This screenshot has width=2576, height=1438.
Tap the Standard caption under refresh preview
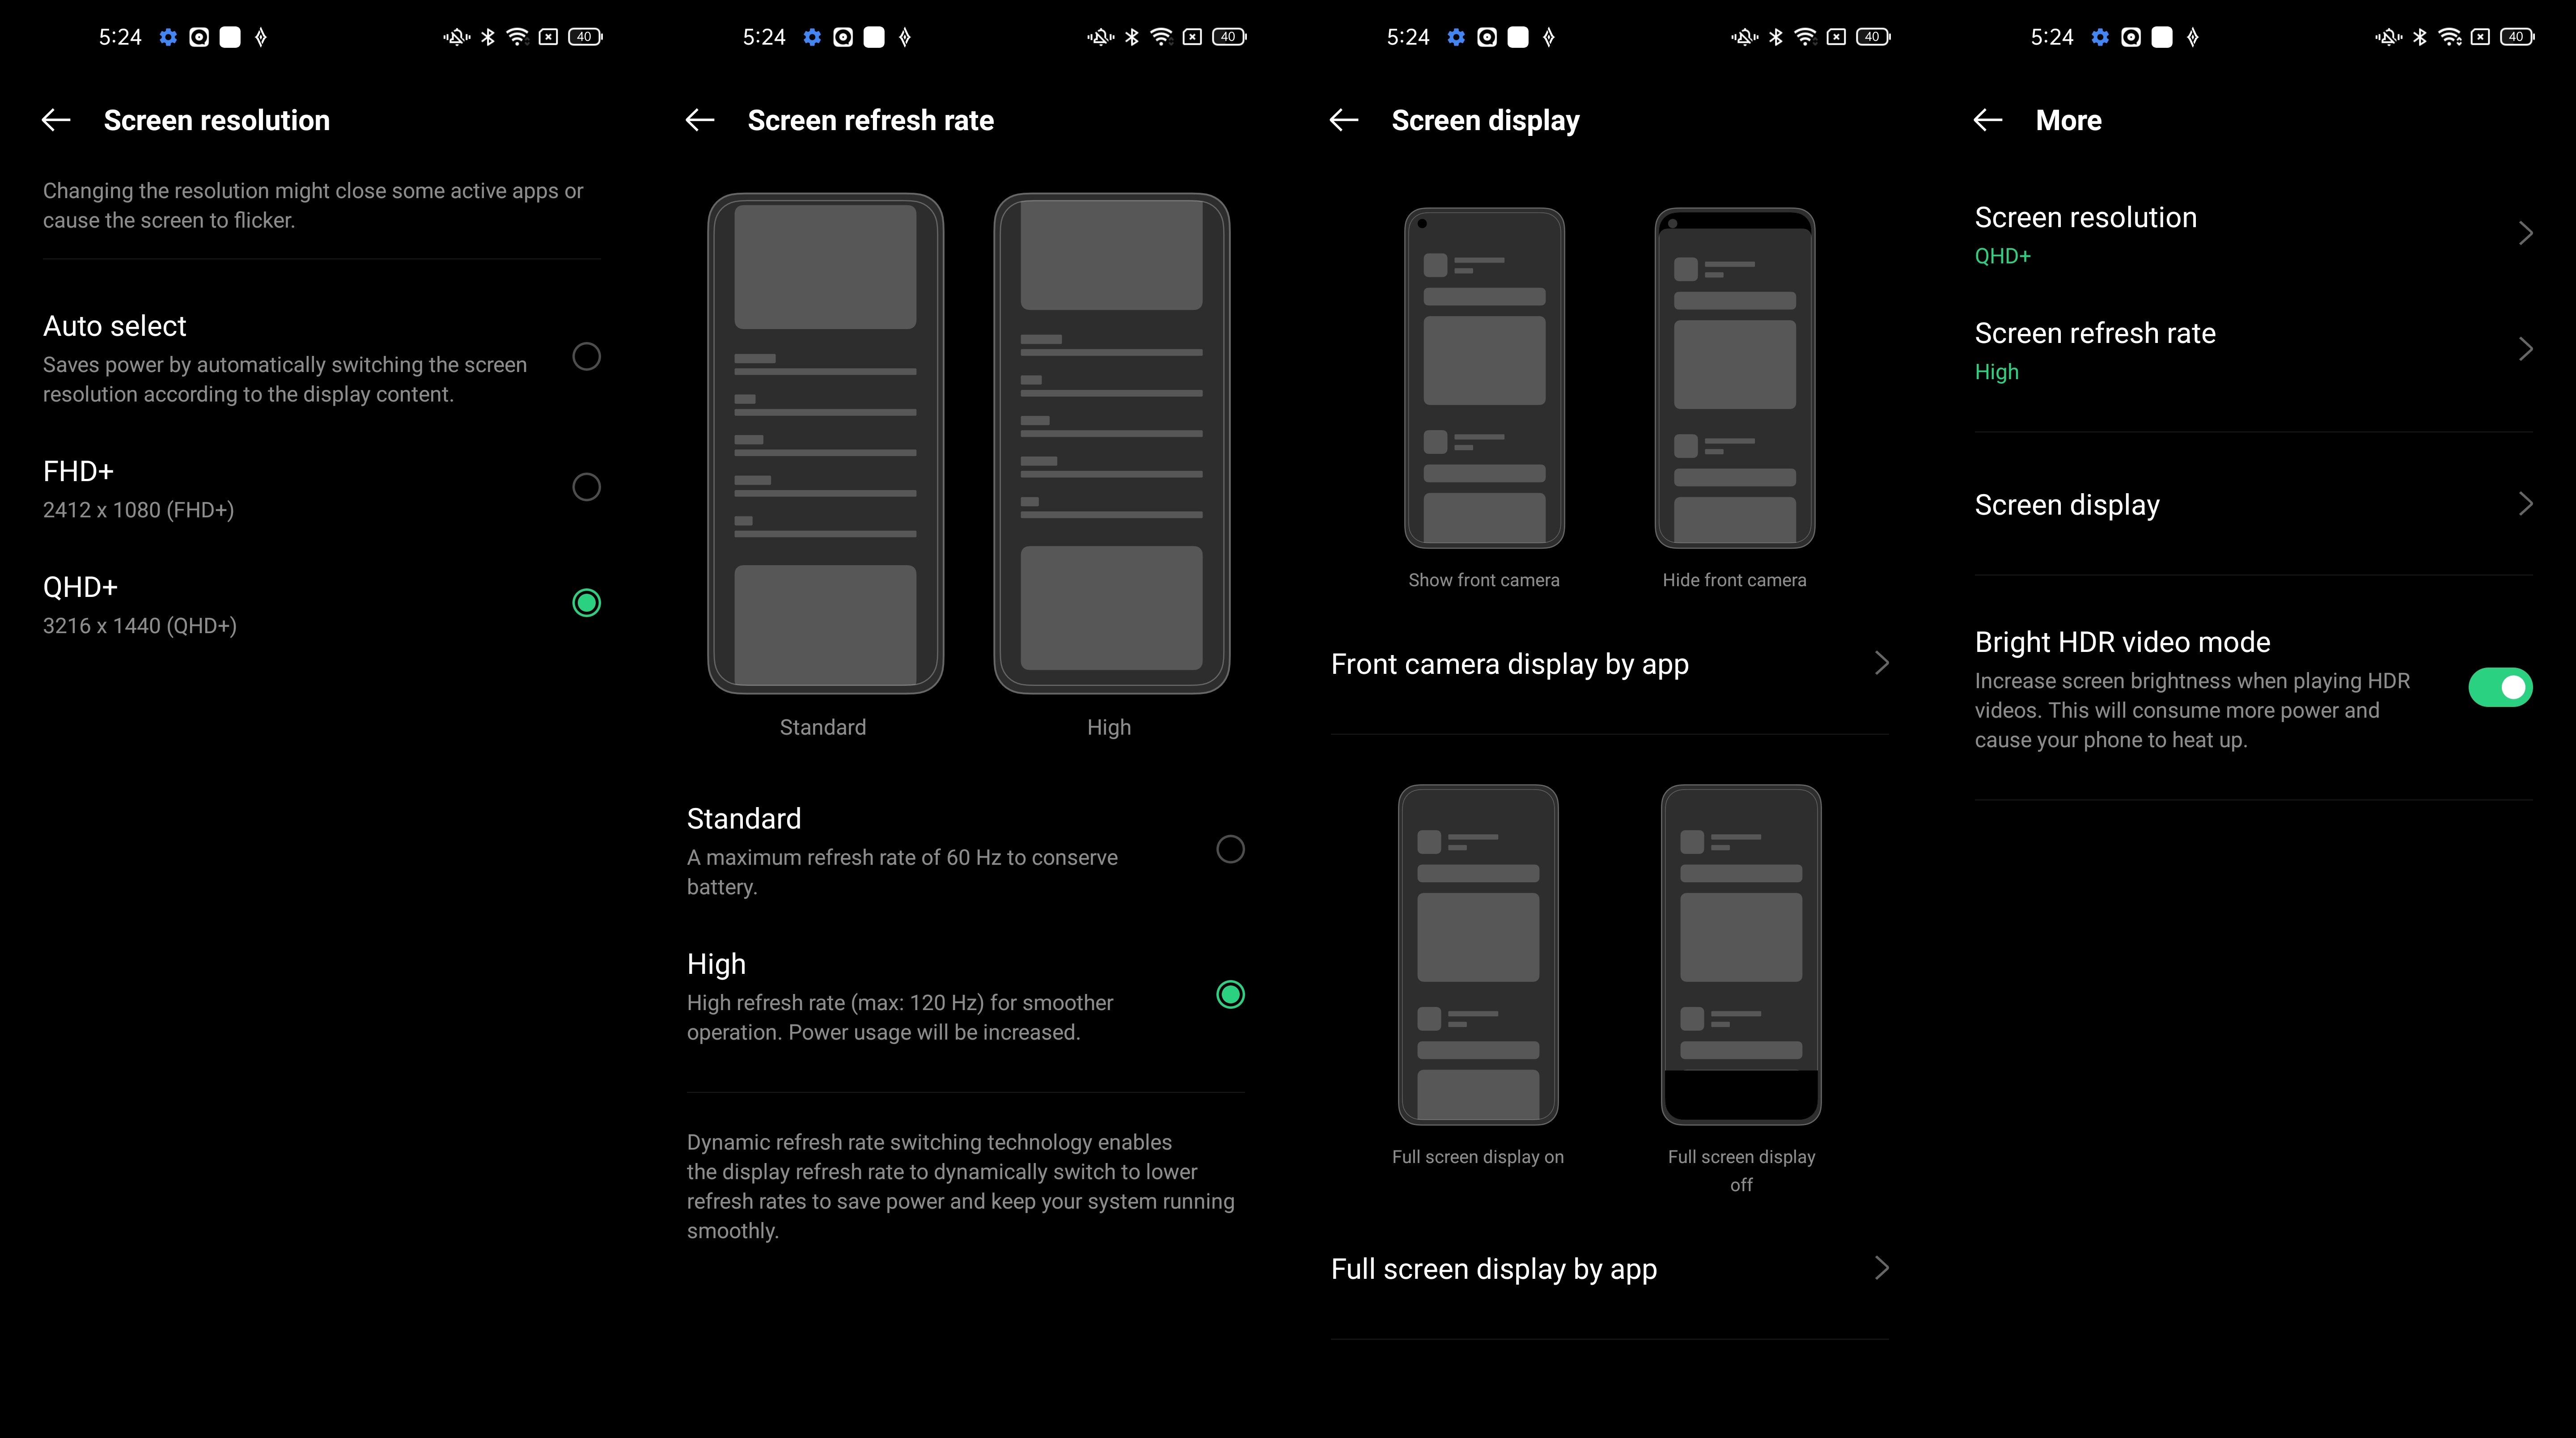[823, 727]
